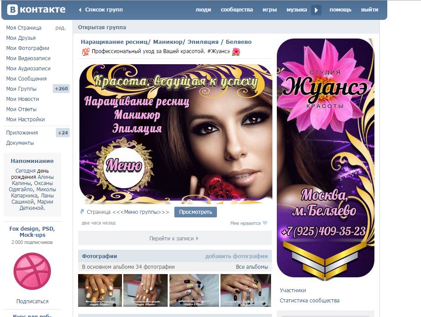
Task: Click добавить фотографии
Action: 236,256
